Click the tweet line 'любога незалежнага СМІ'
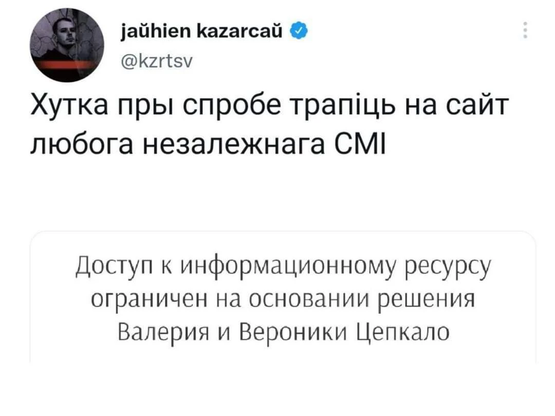Screen dimensions: 555x416 point(208,144)
